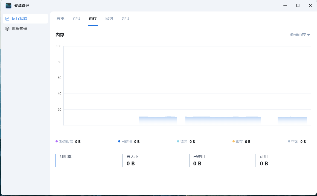Open the 物理内存 dropdown
The image size is (317, 196).
click(x=298, y=35)
